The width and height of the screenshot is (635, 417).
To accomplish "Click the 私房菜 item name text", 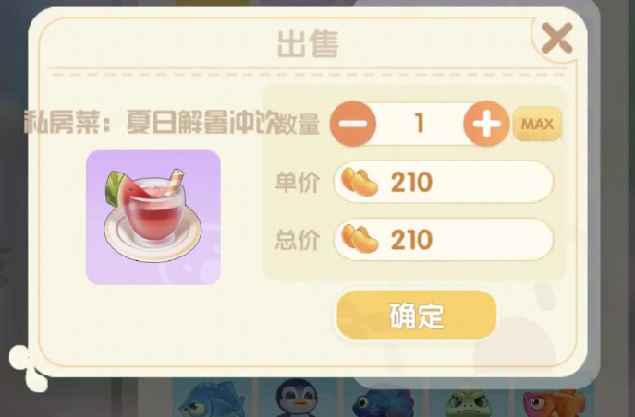I will click(152, 122).
